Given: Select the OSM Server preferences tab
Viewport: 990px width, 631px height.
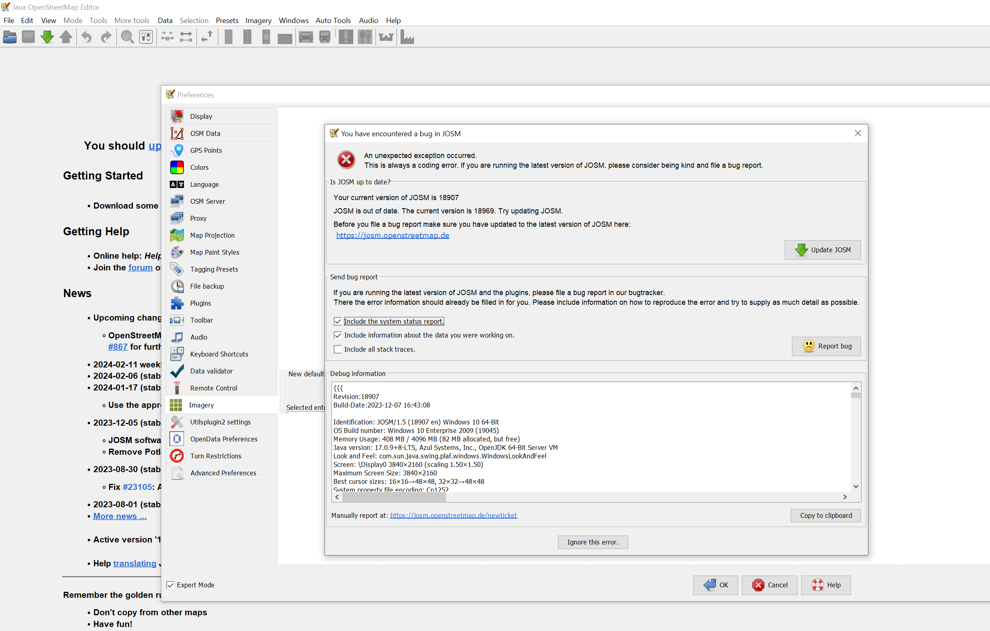Looking at the screenshot, I should (x=222, y=201).
